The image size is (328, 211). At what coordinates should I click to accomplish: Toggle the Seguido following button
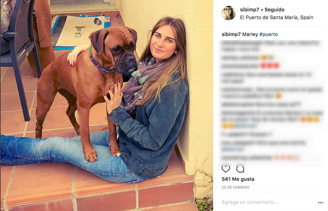click(274, 10)
